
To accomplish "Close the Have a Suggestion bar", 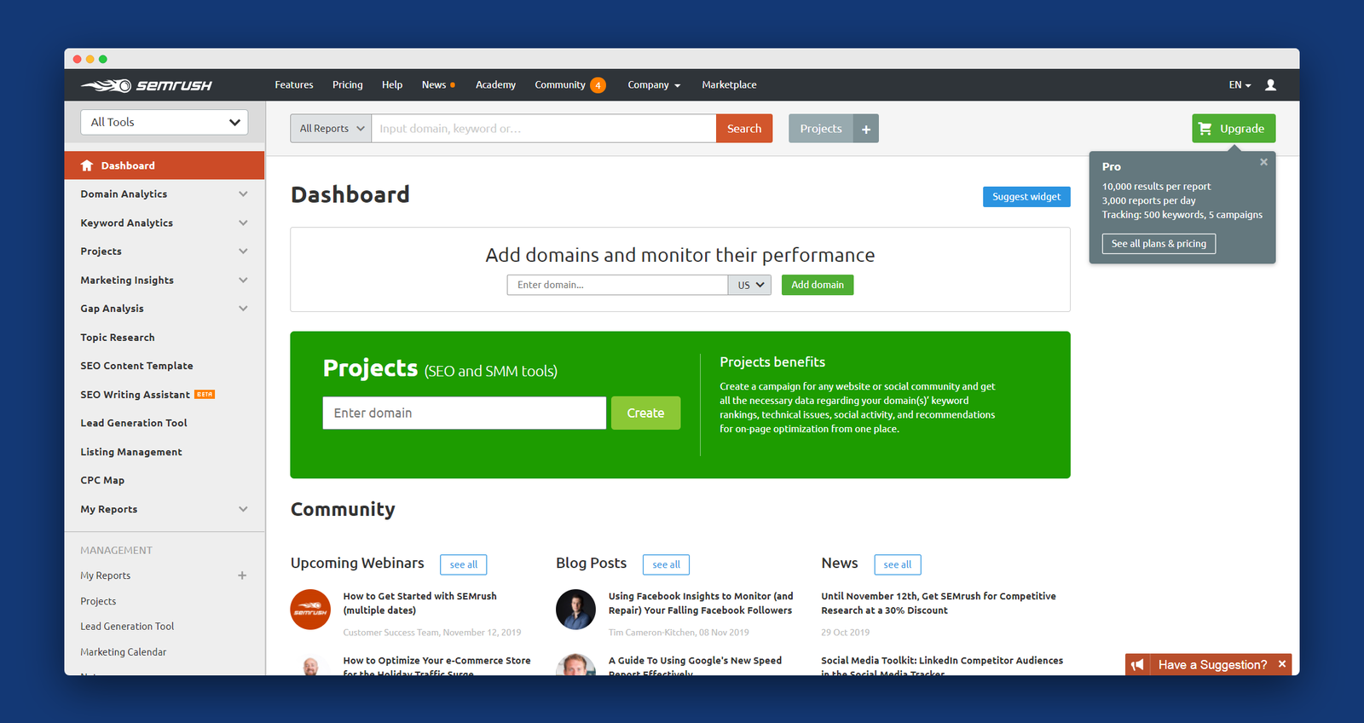I will (1281, 664).
